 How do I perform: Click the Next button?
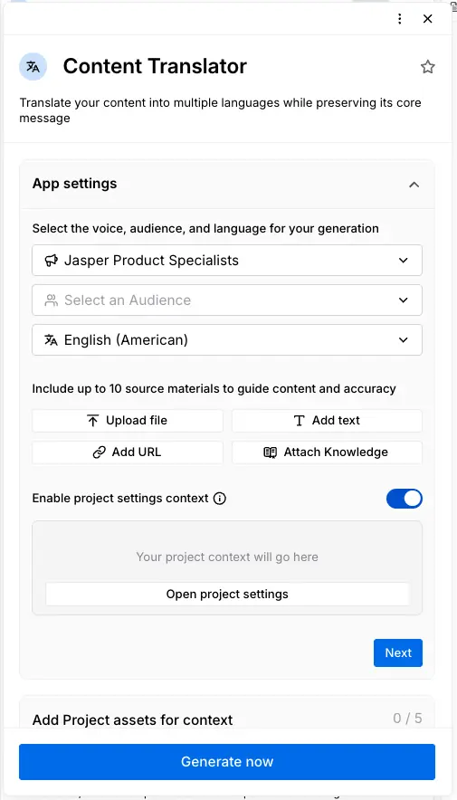tap(398, 653)
